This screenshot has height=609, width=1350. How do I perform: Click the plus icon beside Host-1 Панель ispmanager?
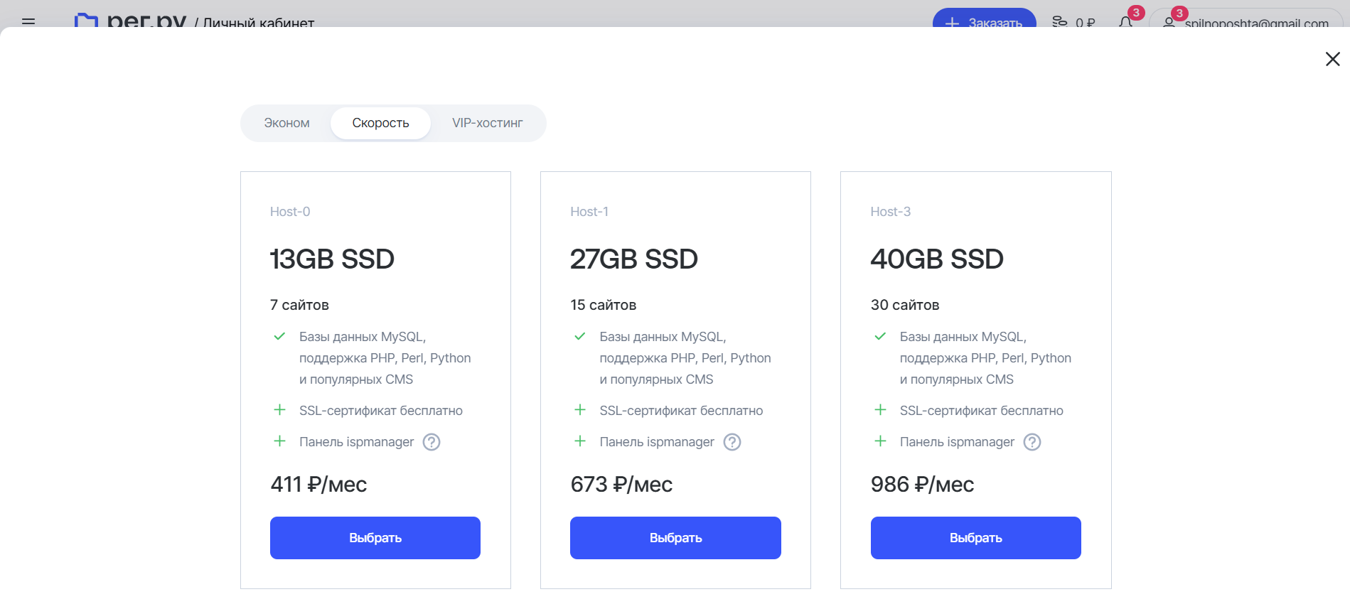click(x=580, y=441)
